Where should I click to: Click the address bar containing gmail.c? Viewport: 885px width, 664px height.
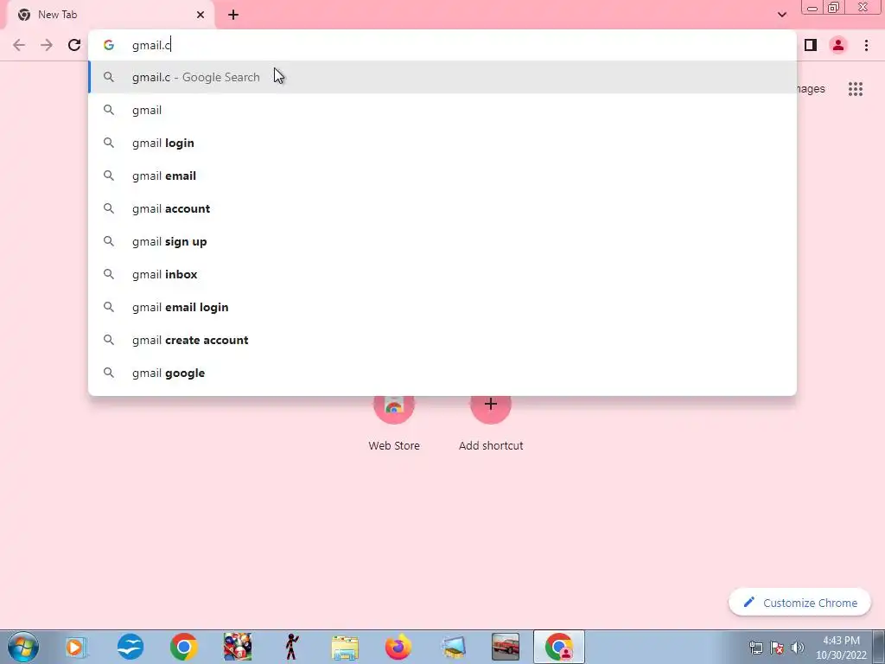pyautogui.click(x=442, y=45)
